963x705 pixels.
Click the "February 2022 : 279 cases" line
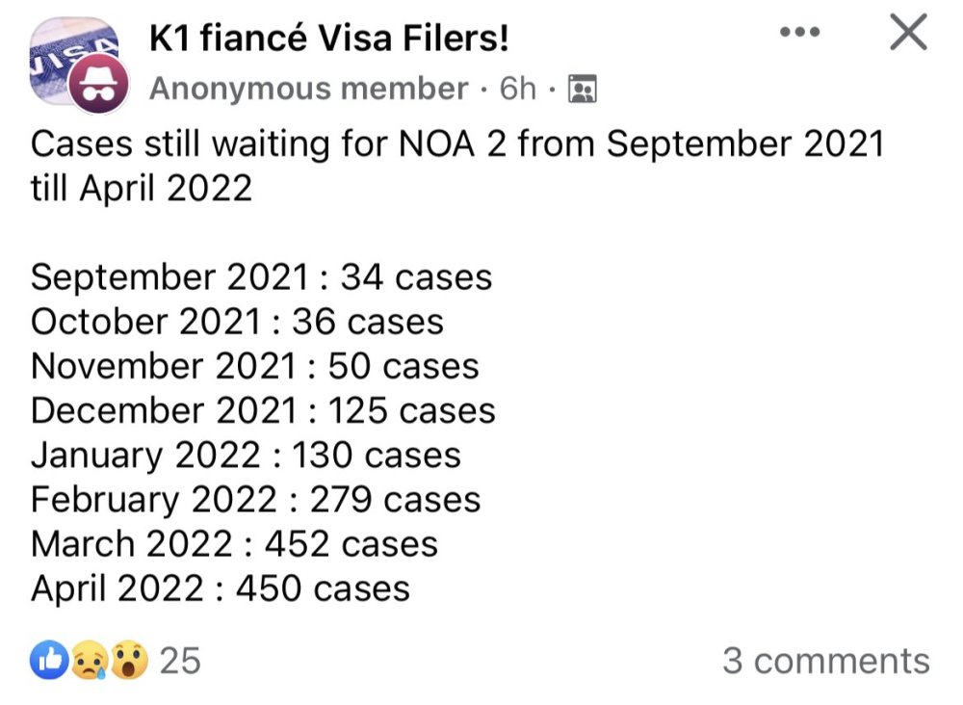pos(255,500)
